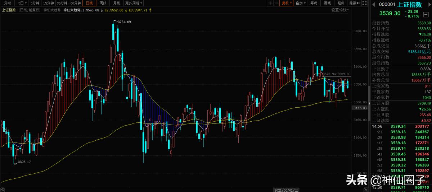Click the 3573.94-3569.89 gap label
The image size is (432, 192).
(337, 74)
